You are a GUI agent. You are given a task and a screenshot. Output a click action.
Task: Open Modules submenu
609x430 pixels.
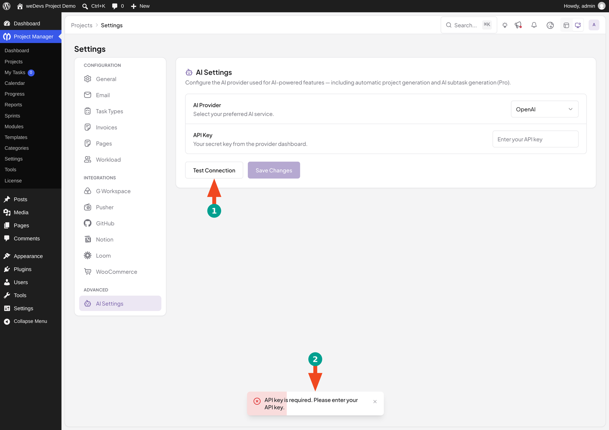point(14,127)
